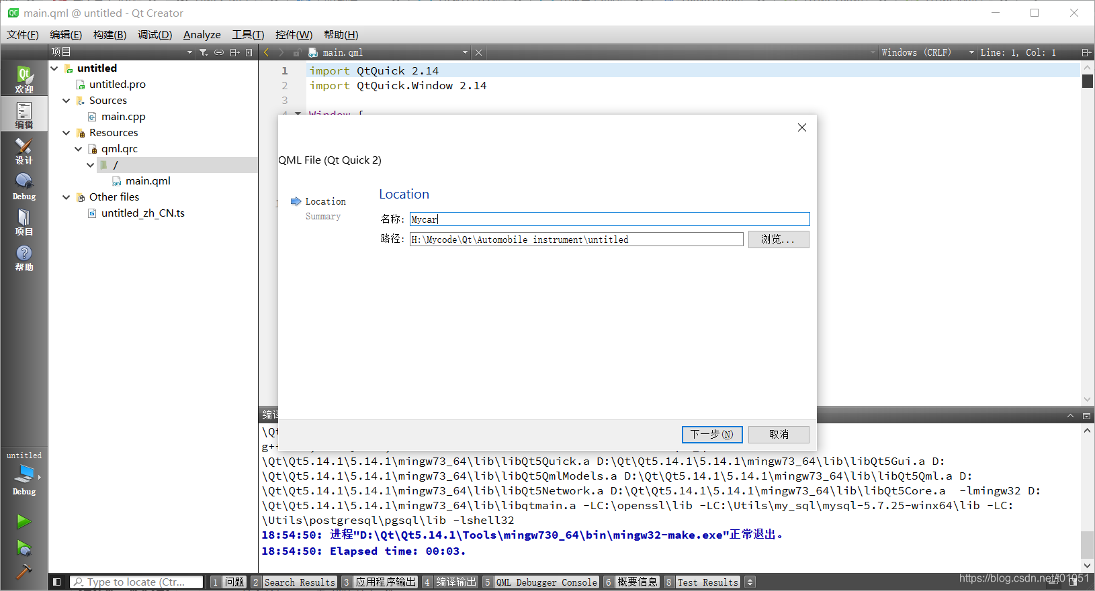Open the 欢迎 (Welcome) mode
This screenshot has height=591, width=1095.
click(x=24, y=79)
